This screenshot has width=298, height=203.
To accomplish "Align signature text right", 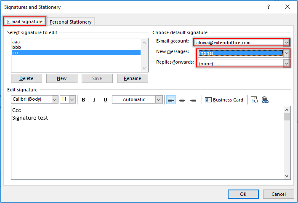I will [193, 100].
